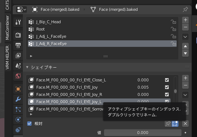Disable the 相対 relative checkbox

(x=29, y=124)
